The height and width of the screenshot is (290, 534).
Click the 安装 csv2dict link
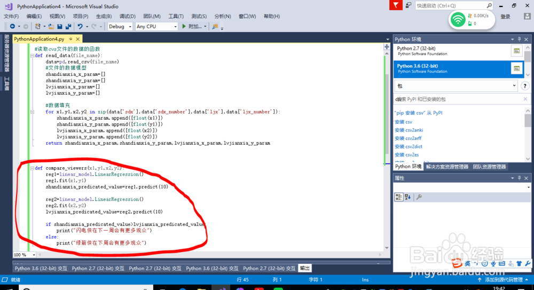(x=409, y=146)
